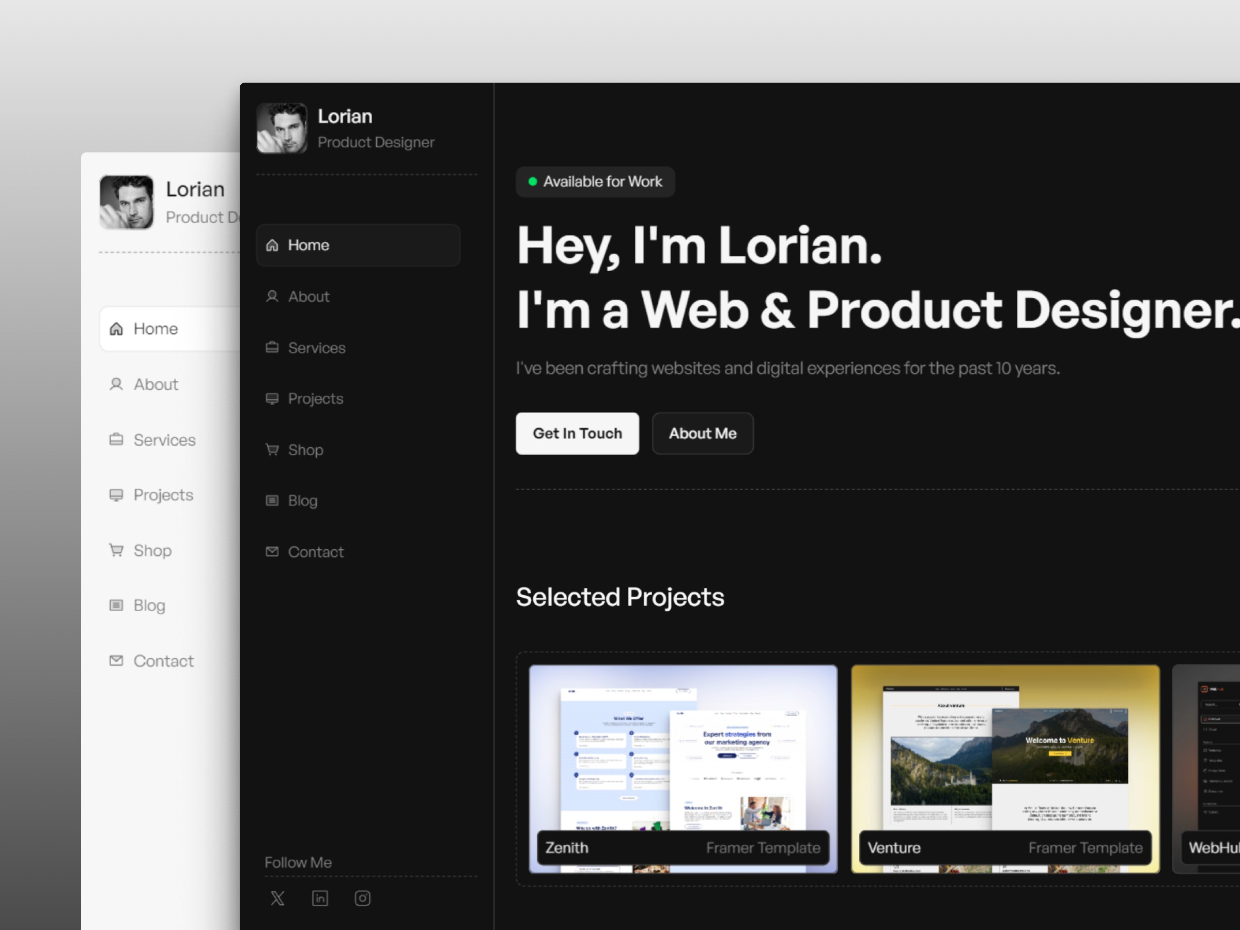1240x930 pixels.
Task: Go to Blog in dark sidebar
Action: pyautogui.click(x=302, y=501)
